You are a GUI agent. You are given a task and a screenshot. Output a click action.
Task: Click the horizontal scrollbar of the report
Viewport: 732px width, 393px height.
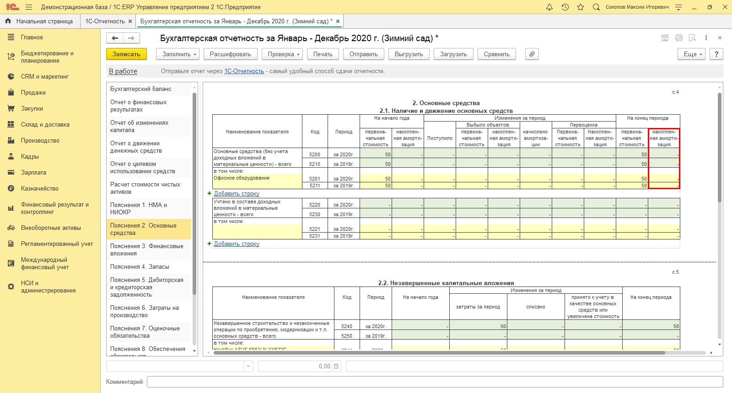438,353
